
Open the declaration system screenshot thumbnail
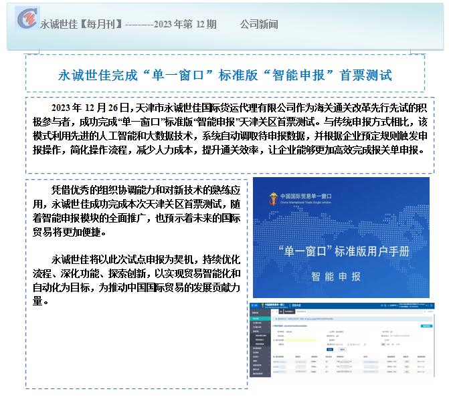click(341, 343)
